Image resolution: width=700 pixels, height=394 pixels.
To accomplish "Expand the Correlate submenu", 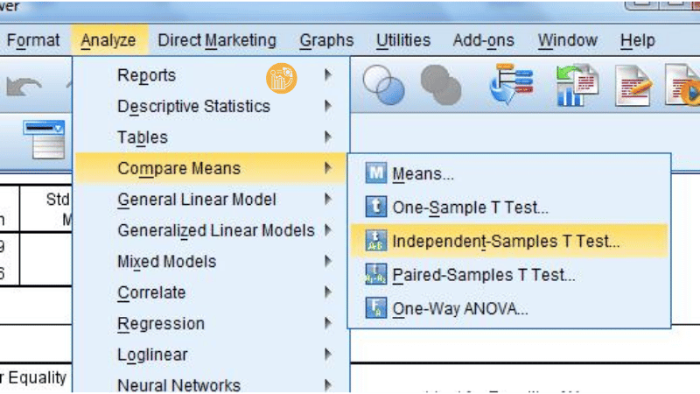I will click(211, 292).
